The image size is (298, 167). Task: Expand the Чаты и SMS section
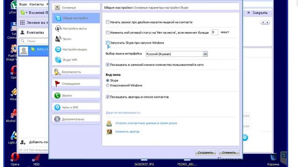pyautogui.click(x=76, y=107)
